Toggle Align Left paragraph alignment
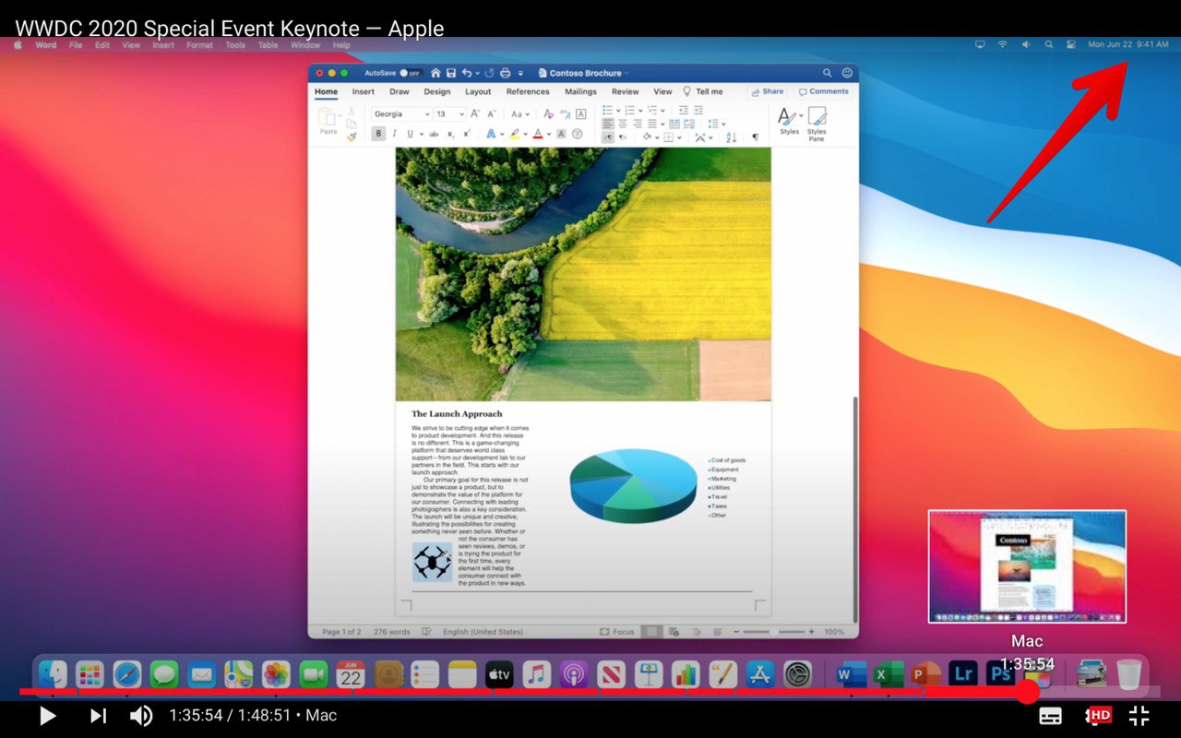This screenshot has width=1181, height=738. [x=608, y=124]
